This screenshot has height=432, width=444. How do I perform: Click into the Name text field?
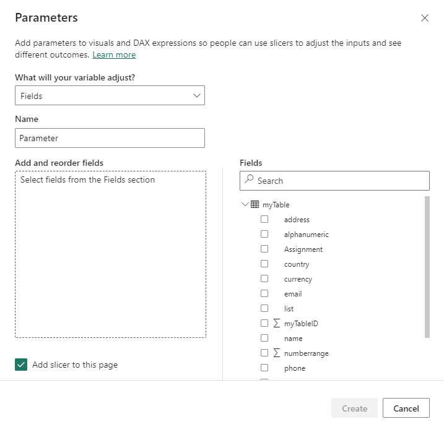point(110,138)
